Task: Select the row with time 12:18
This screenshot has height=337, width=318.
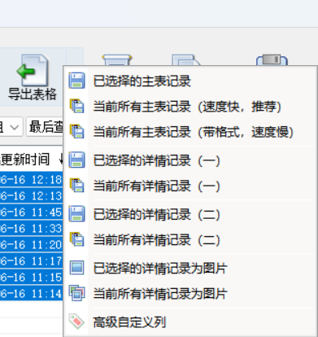Action: (x=32, y=179)
